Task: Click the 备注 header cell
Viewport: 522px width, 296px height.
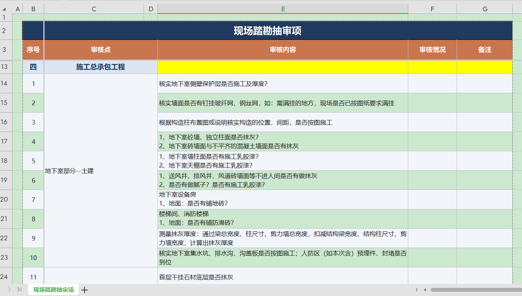Action: [x=485, y=50]
